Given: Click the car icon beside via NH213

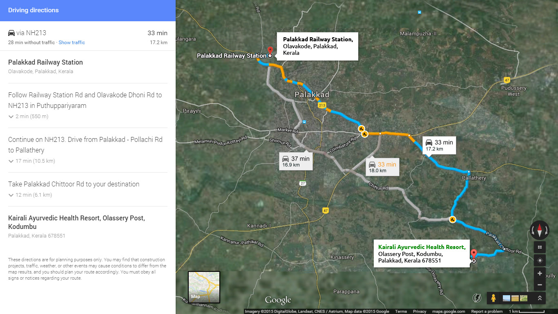Looking at the screenshot, I should tap(11, 33).
